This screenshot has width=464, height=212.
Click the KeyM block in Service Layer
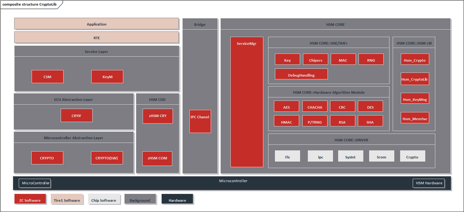(107, 77)
